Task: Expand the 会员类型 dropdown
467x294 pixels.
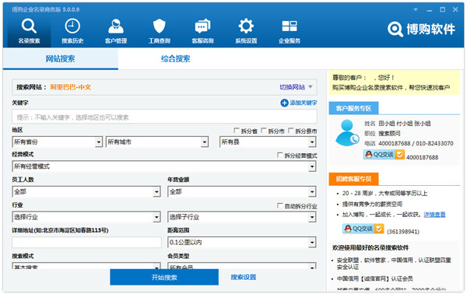Action: click(312, 266)
